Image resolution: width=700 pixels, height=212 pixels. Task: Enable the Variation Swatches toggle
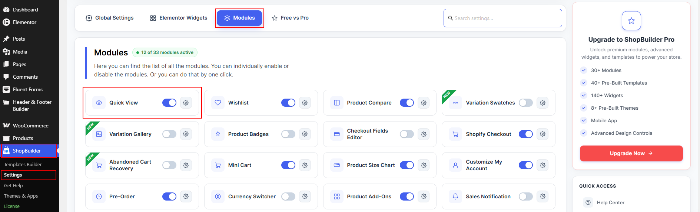[x=526, y=103]
